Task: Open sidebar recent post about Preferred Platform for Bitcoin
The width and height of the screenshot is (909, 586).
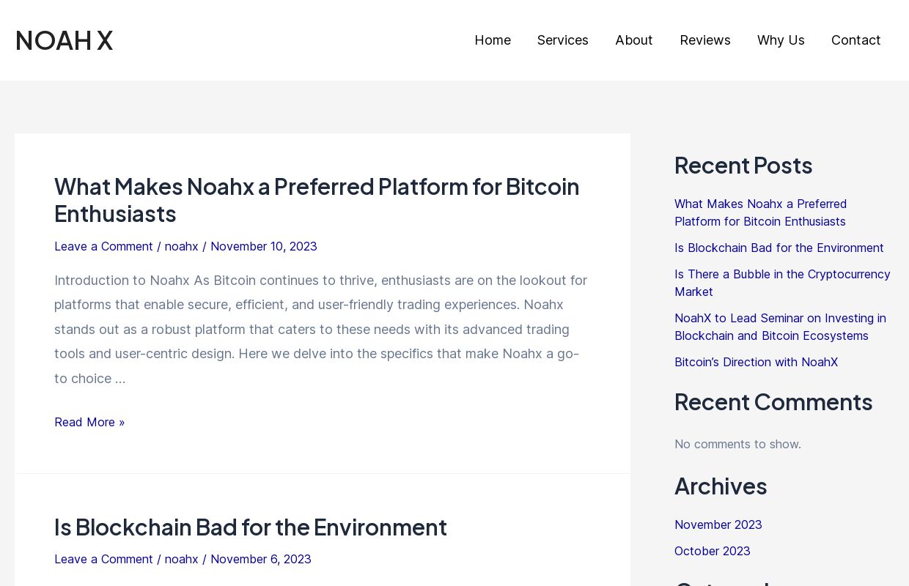Action: (x=760, y=212)
